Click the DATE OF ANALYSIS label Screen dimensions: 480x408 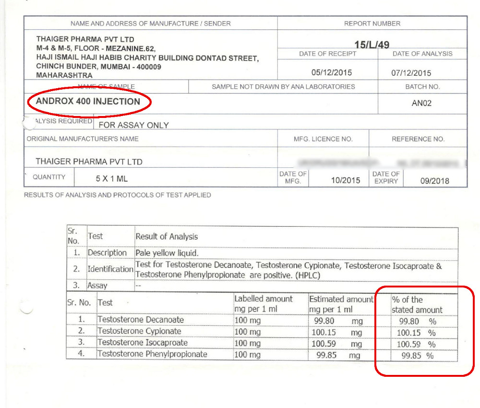[x=422, y=54]
